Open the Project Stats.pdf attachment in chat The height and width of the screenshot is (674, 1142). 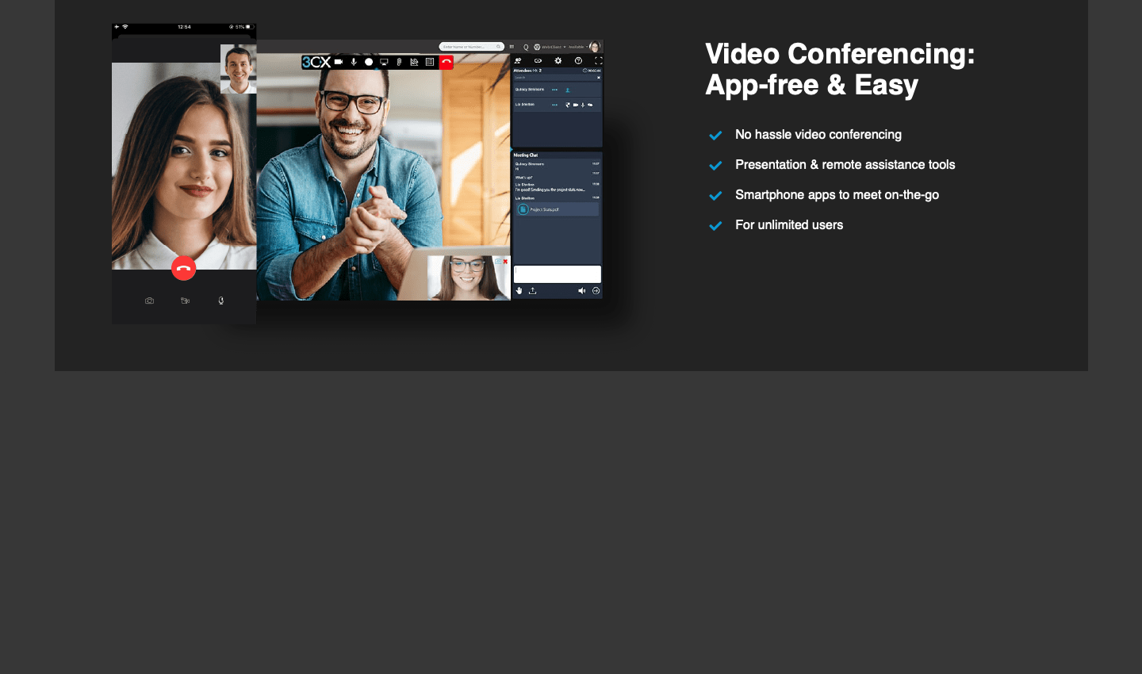pos(545,209)
